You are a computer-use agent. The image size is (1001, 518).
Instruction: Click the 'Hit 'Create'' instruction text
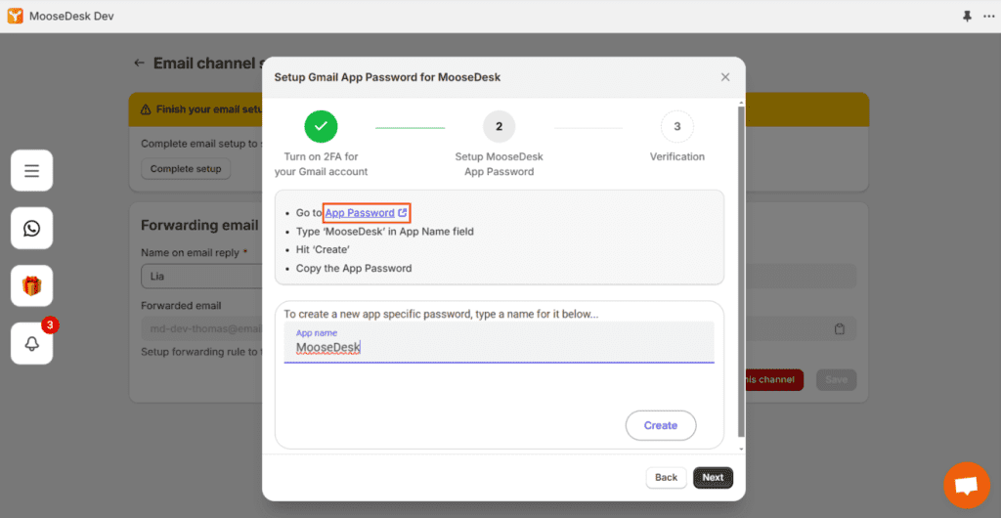323,250
